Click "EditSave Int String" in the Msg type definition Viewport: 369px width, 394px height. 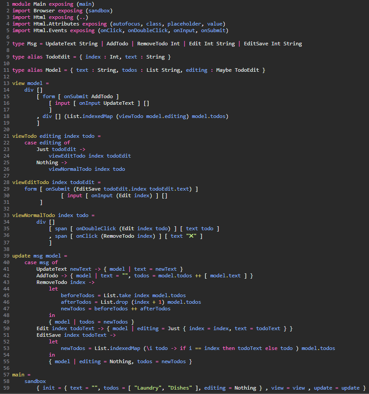(x=273, y=44)
